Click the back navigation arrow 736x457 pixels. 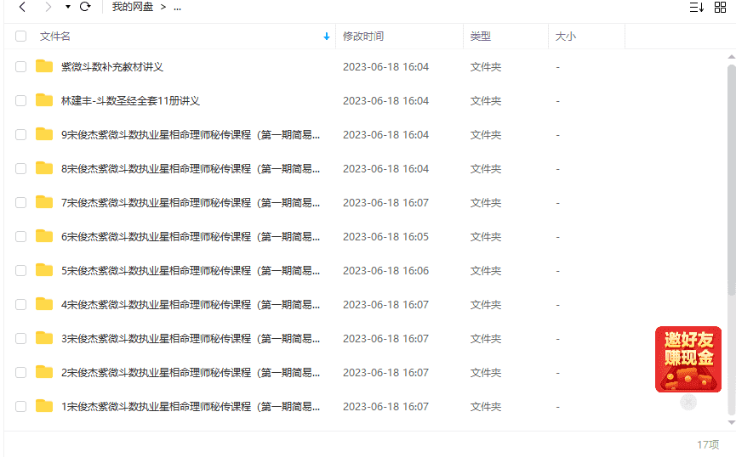pyautogui.click(x=22, y=7)
